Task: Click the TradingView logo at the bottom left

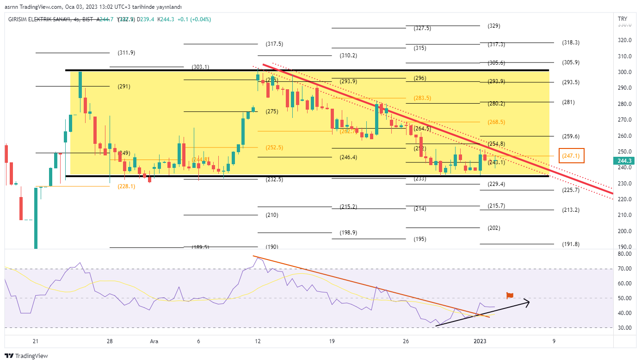Action: [26, 356]
